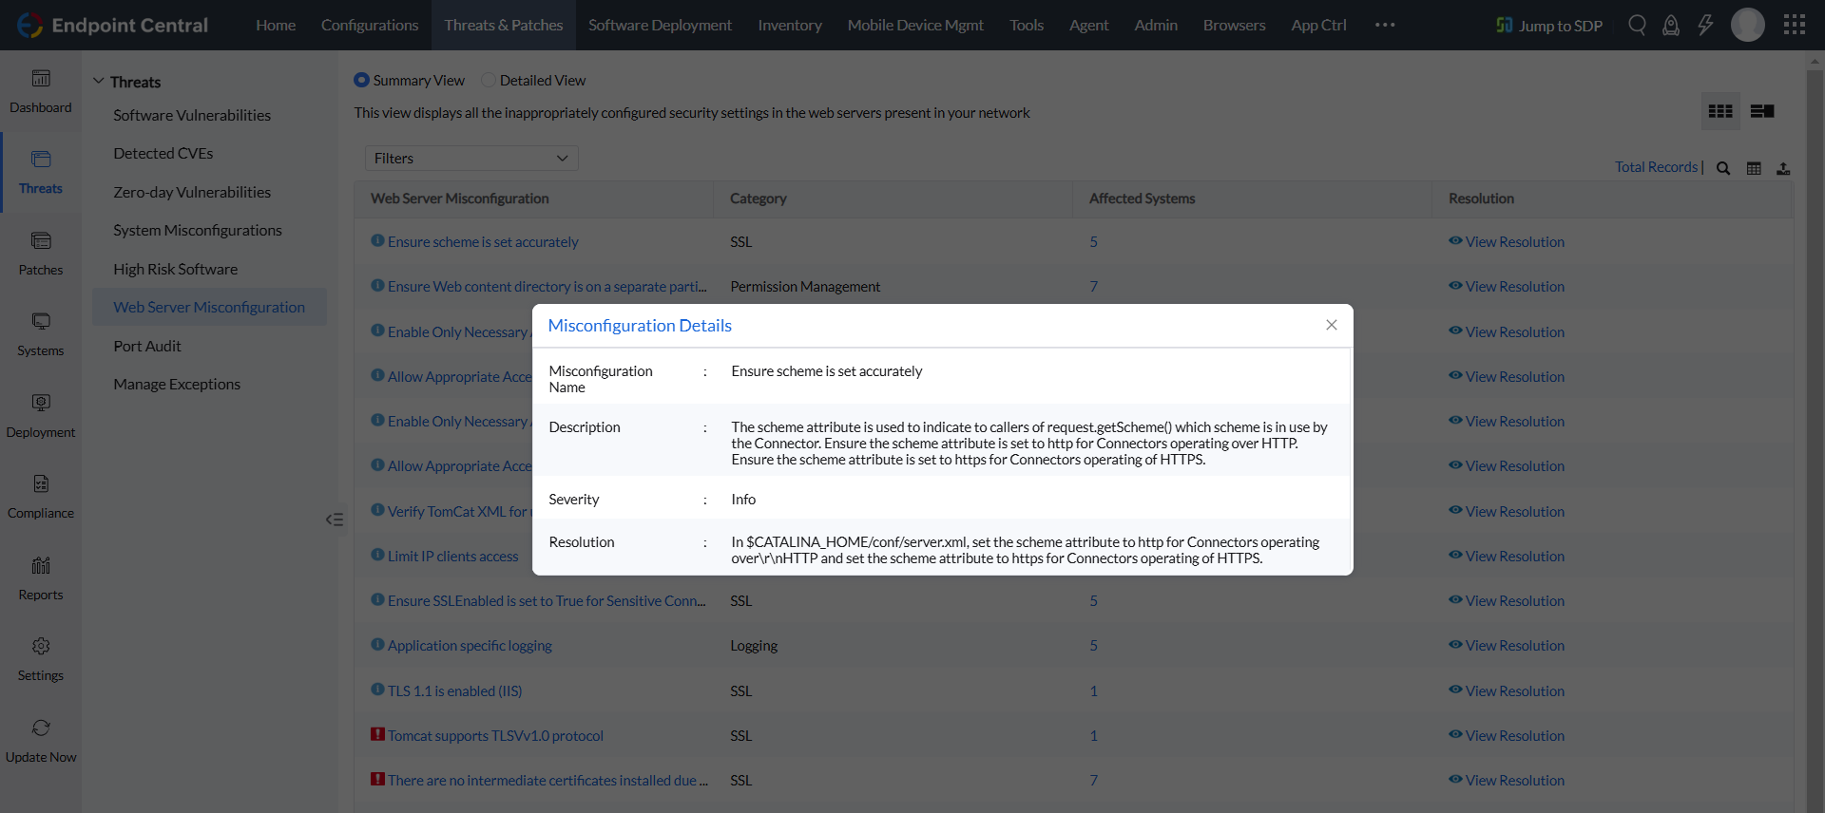Click the quick actions lightning bolt icon
This screenshot has height=813, width=1825.
click(x=1705, y=25)
